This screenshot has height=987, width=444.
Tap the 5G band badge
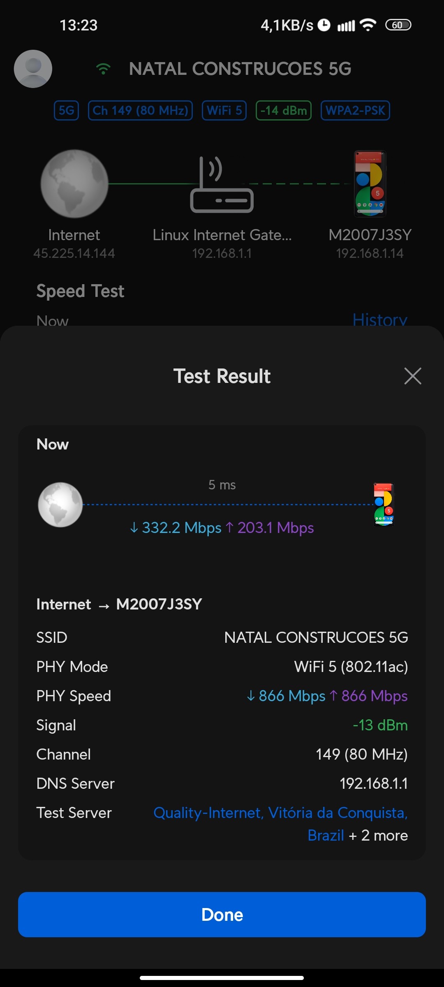coord(66,110)
